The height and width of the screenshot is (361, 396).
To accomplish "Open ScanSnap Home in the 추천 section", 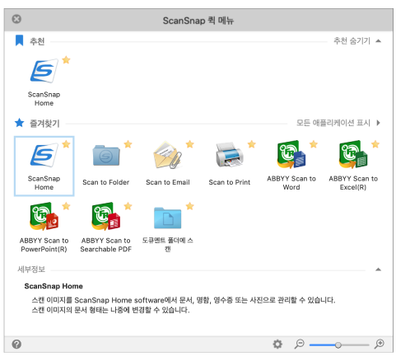I will 44,71.
